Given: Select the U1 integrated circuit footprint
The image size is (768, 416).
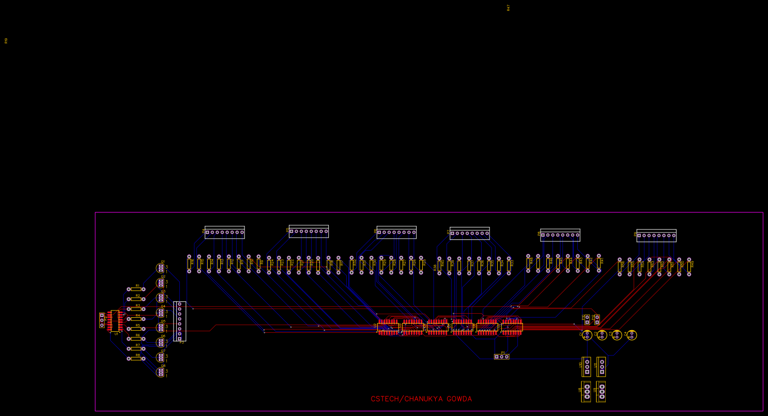Looking at the screenshot, I should (x=115, y=321).
